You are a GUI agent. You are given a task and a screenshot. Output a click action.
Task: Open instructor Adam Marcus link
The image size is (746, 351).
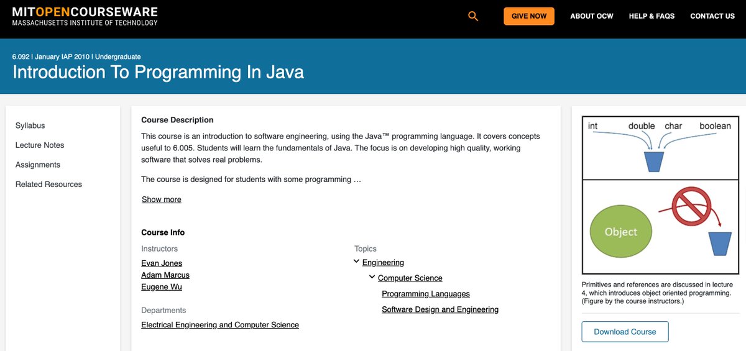[x=165, y=275]
